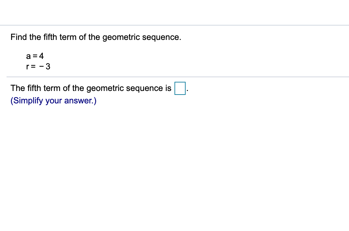Click the word "is" before the answer box
The width and height of the screenshot is (349, 231).
click(x=168, y=88)
